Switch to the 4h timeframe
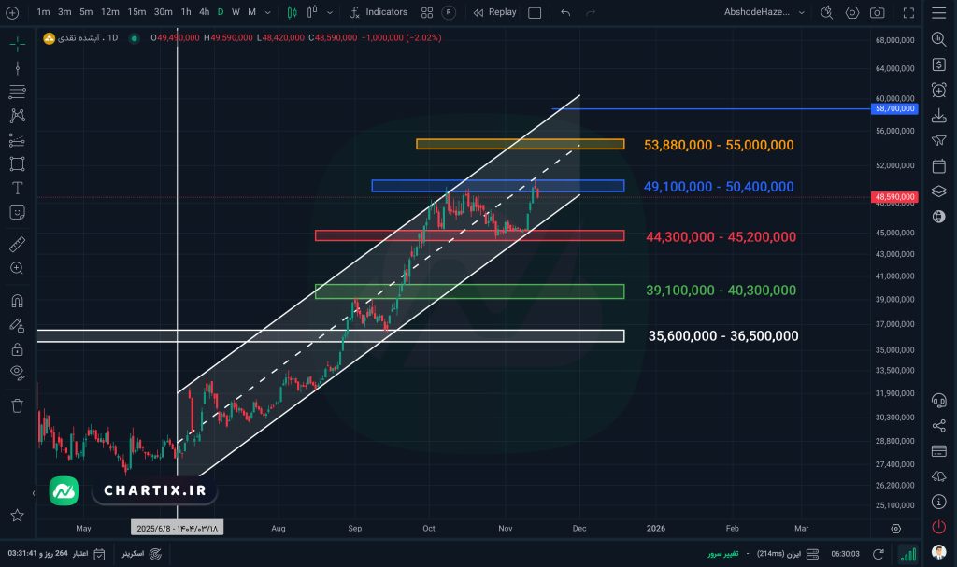The image size is (957, 567). click(x=204, y=12)
